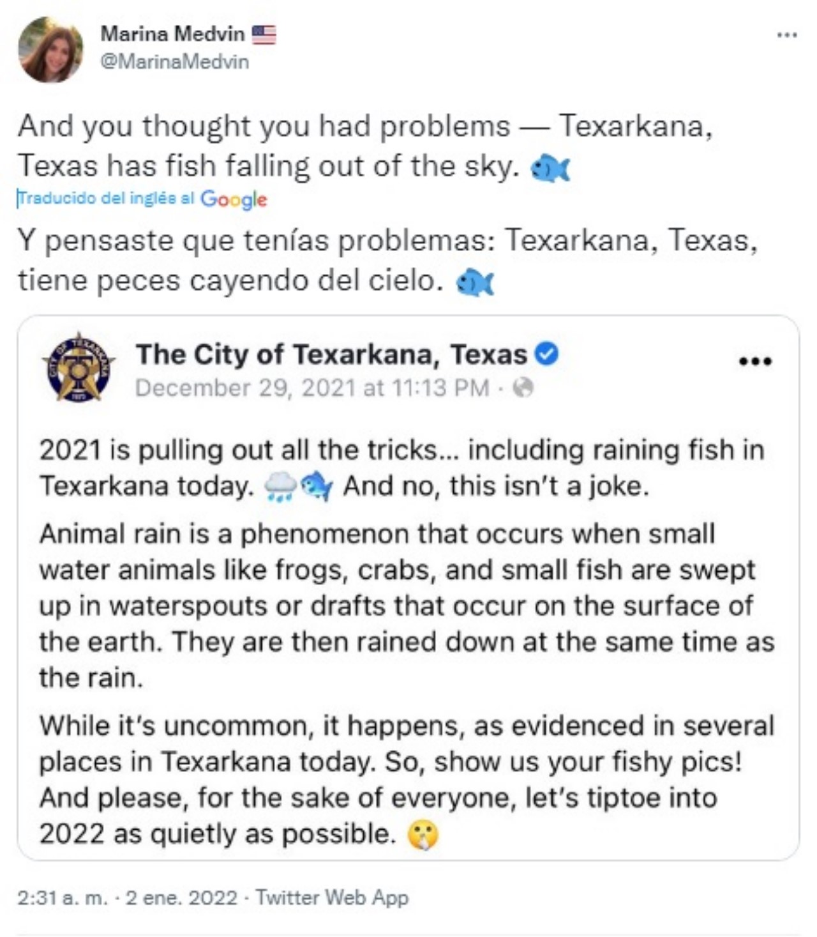Click the @MarinaMedvin handle
The image size is (817, 937).
coord(175,62)
